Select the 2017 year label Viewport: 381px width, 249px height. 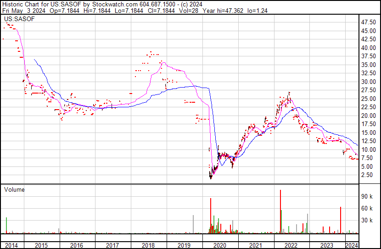click(x=112, y=245)
